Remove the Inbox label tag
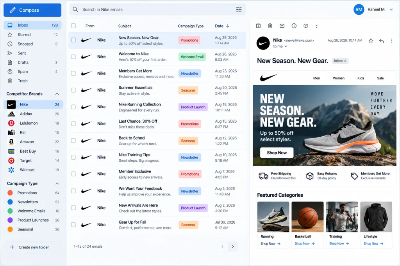The image size is (400, 266). (x=345, y=61)
